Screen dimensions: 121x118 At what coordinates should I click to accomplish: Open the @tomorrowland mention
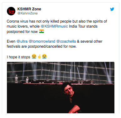click(42, 41)
